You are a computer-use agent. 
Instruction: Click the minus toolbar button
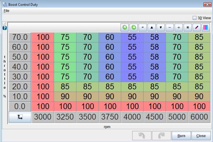click(170, 27)
